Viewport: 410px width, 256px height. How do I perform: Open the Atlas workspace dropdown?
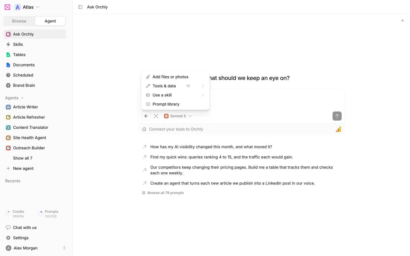(x=27, y=7)
